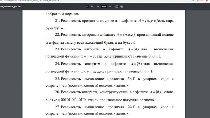
Task: Select text of task 24 about negated x∧y
Action: coord(109,68)
